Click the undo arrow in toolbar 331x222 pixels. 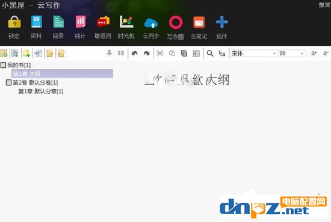134,54
